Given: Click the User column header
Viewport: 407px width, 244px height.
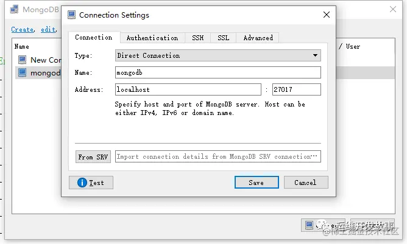Looking at the screenshot, I should coord(353,47).
